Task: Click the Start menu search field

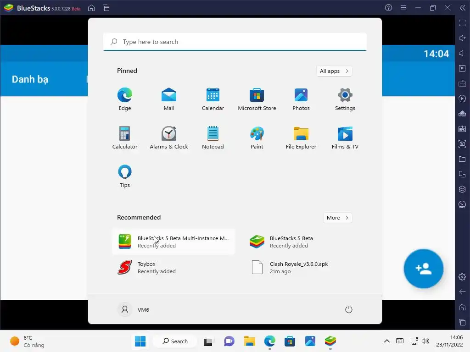Action: (235, 42)
